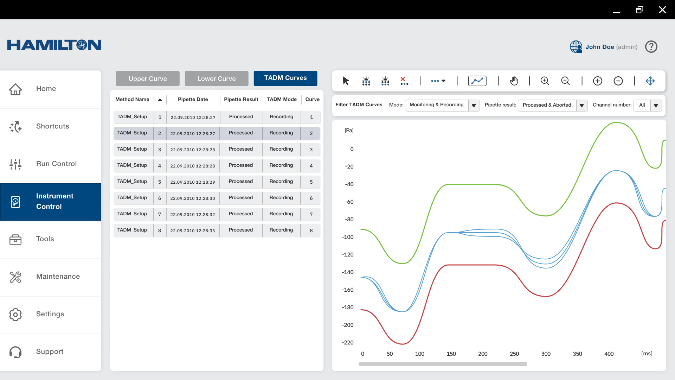Select TADM_Setup row 1 method name
The height and width of the screenshot is (380, 675).
(x=133, y=117)
